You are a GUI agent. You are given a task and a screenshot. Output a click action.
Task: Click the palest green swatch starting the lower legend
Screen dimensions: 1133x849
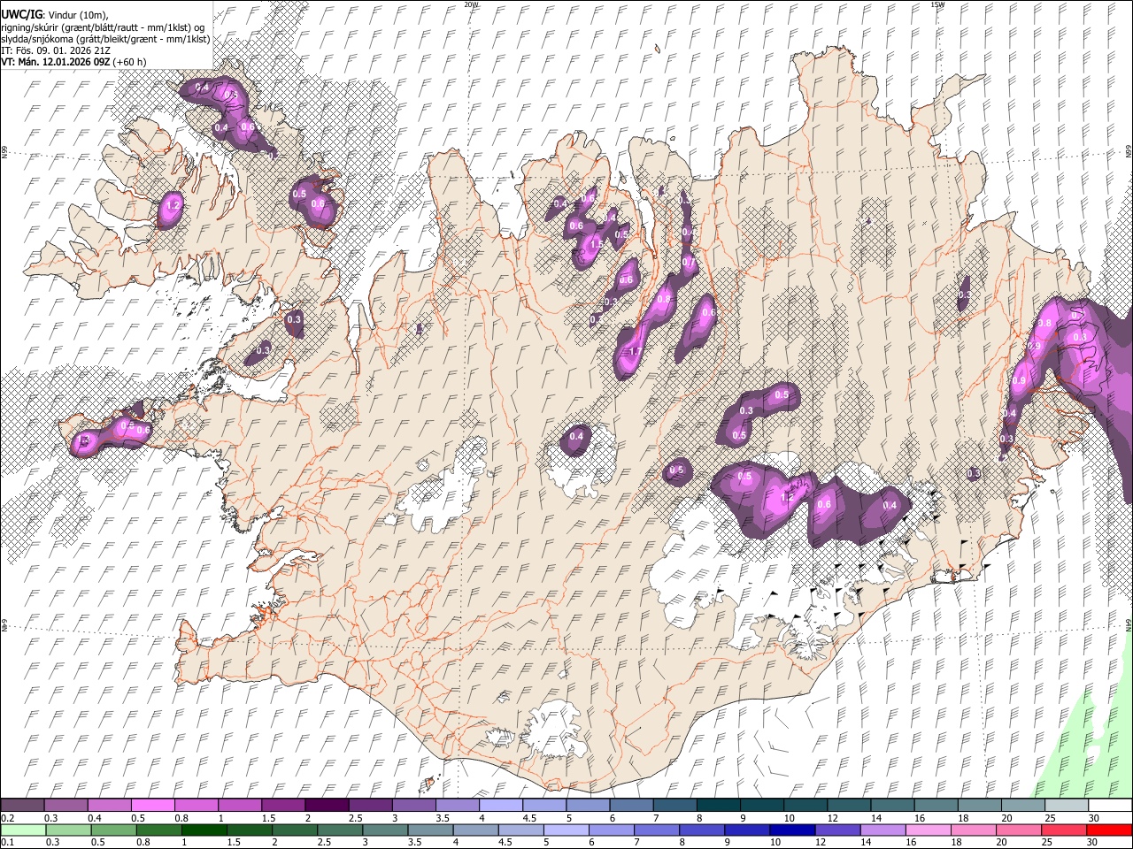click(x=23, y=830)
